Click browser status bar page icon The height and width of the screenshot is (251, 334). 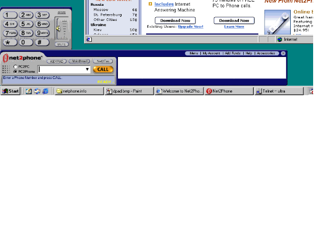pyautogui.click(x=89, y=39)
